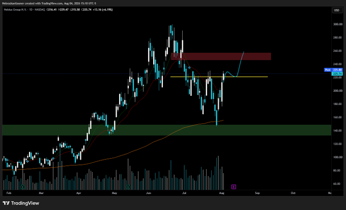Click the Oct date axis label
This screenshot has height=210, width=346.
(293, 193)
